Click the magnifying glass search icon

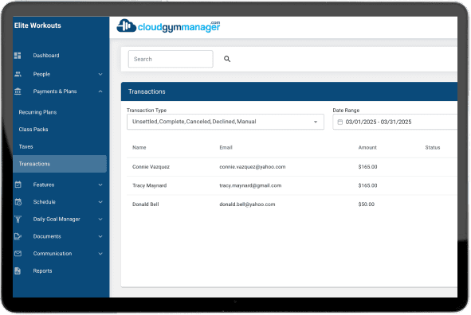pyautogui.click(x=227, y=59)
